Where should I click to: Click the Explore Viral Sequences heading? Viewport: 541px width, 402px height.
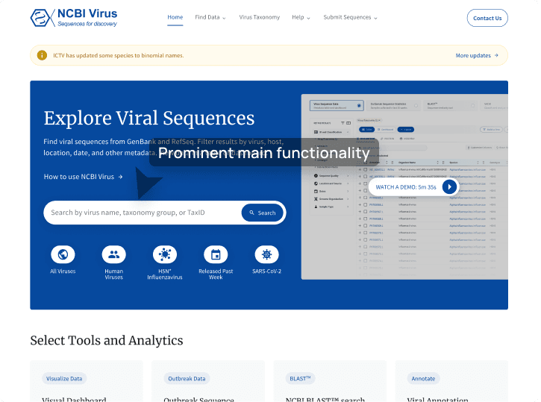149,119
